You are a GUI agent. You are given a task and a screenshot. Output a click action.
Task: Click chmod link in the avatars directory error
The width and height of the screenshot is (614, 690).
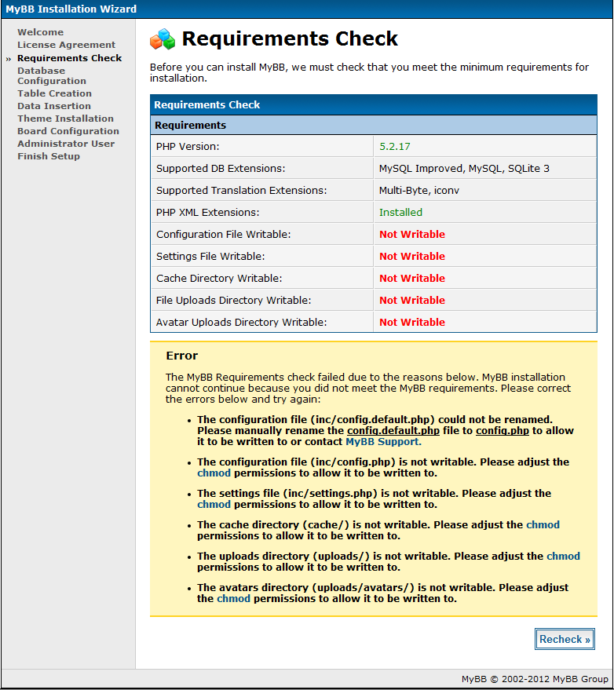[x=234, y=598]
